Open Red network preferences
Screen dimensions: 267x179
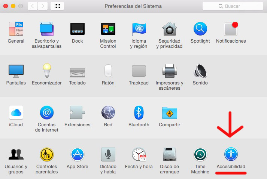tap(108, 112)
